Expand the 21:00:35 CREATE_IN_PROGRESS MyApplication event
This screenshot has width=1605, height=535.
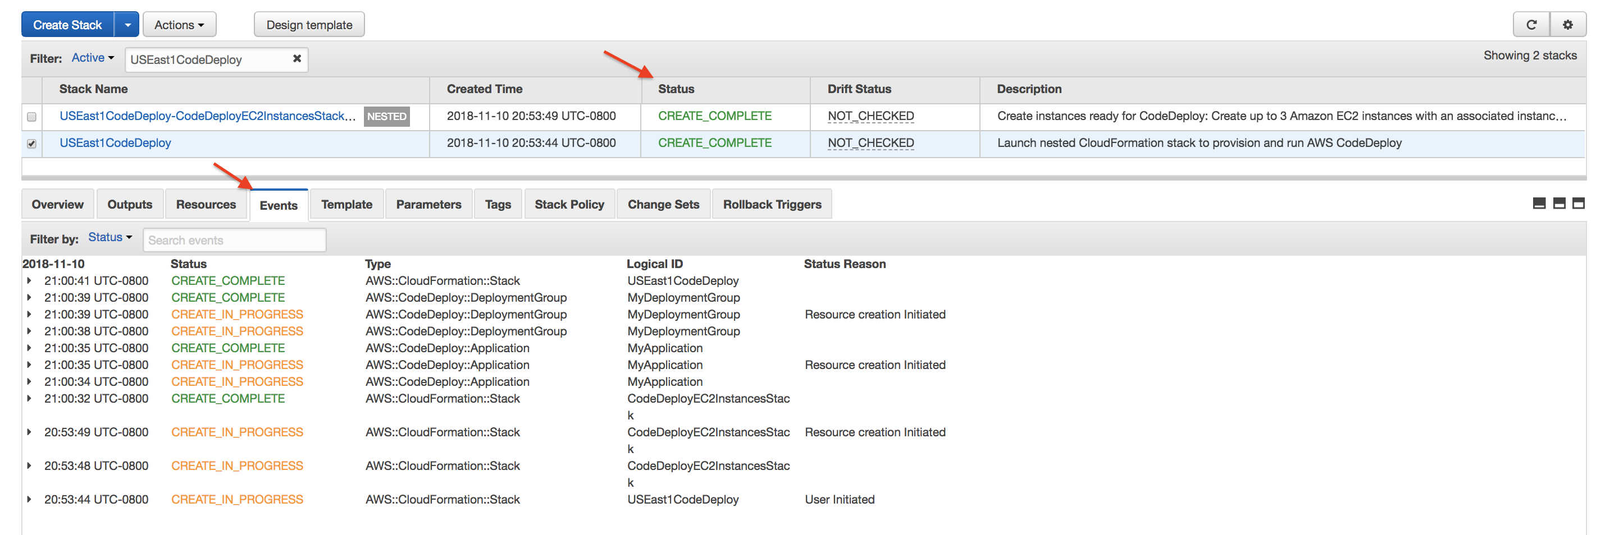coord(29,365)
